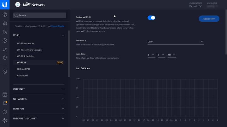This screenshot has height=127, width=227.
Task: Switch to Classic Mode link
Action: [x=57, y=26]
